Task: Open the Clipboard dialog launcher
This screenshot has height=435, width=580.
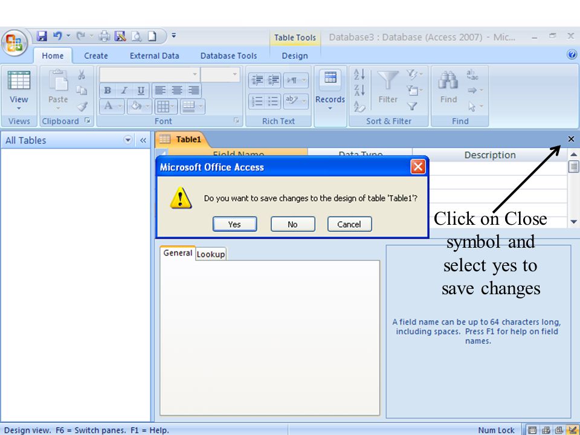Action: (x=88, y=120)
